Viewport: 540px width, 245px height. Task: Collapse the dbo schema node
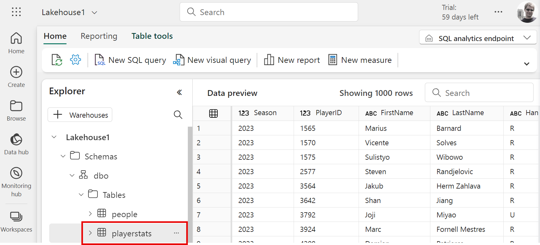pyautogui.click(x=72, y=175)
